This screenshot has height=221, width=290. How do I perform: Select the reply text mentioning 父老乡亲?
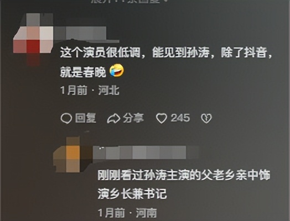(x=184, y=185)
